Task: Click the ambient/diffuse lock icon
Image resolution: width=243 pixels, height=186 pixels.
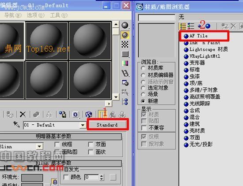Action: [54, 182]
